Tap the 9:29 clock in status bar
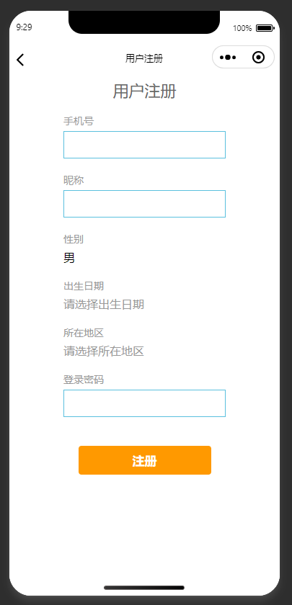 [x=24, y=27]
